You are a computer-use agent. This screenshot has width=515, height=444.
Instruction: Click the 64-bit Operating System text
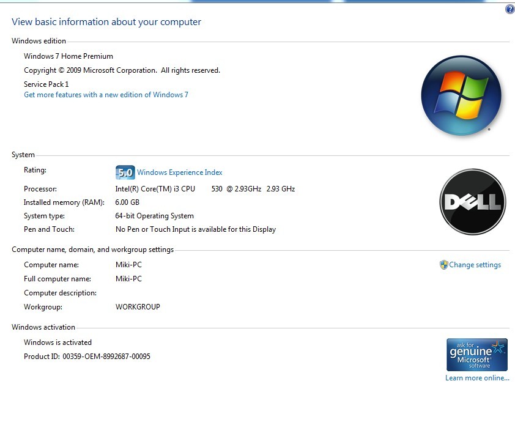154,216
